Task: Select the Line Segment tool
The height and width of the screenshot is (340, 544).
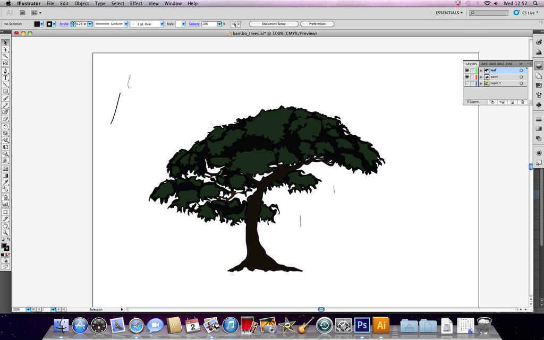Action: coord(5,85)
